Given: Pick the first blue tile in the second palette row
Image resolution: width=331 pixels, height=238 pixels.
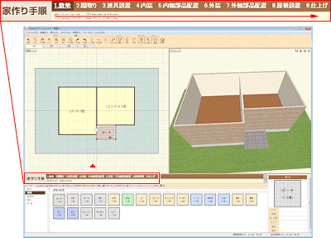Looking at the screenshot, I should (59, 213).
